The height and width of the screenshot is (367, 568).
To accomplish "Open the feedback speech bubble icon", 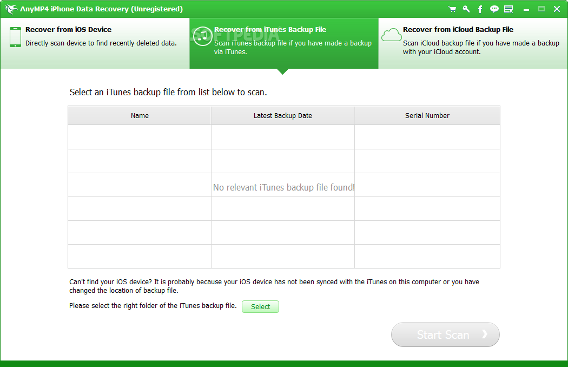I will pos(494,9).
